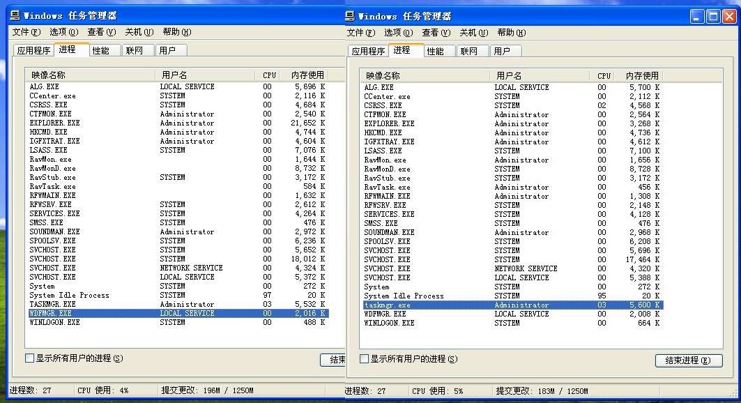This screenshot has height=403, width=741.
Task: Switch to 性能 tab in left window
Action: [104, 51]
